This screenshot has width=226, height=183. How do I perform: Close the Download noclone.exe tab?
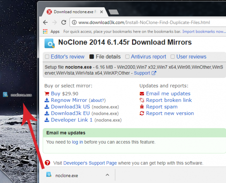point(102,12)
